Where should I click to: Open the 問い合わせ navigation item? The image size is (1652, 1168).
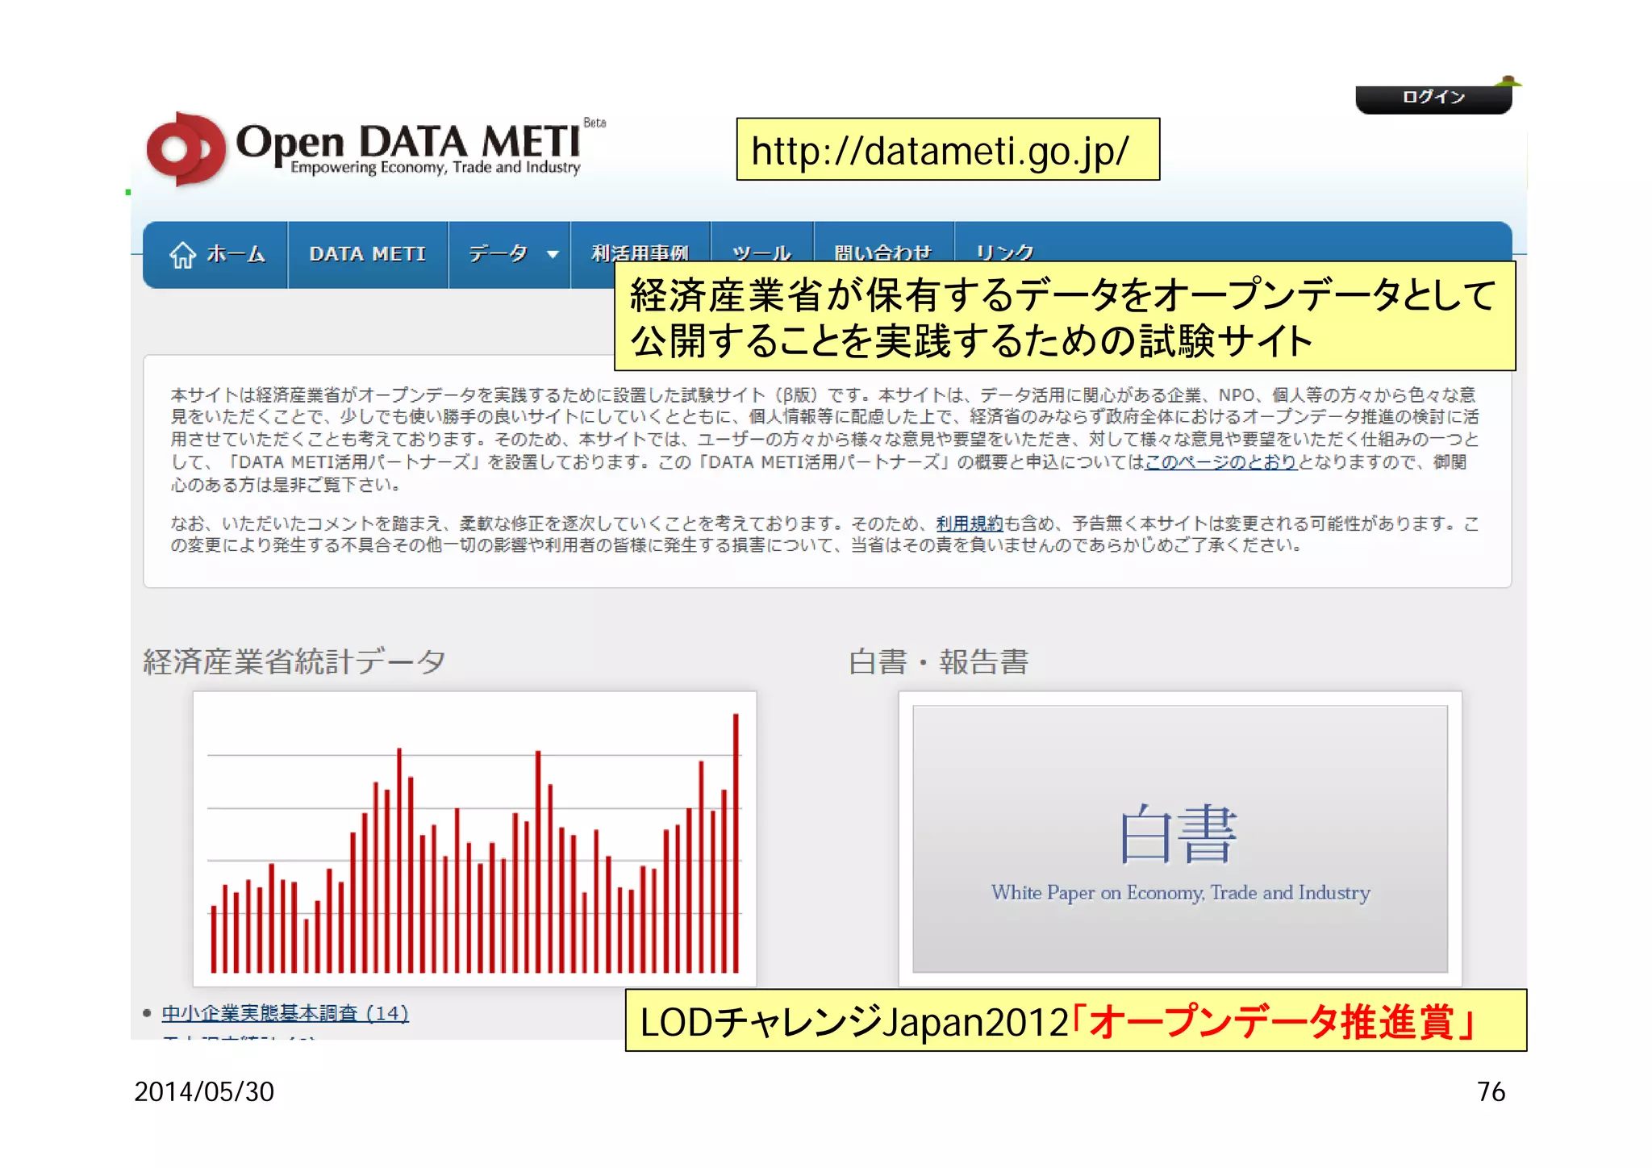coord(883,252)
